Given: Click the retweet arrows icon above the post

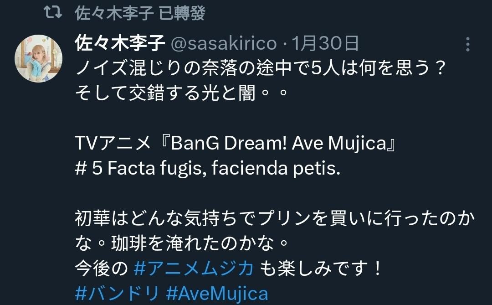Looking at the screenshot, I should [x=52, y=13].
